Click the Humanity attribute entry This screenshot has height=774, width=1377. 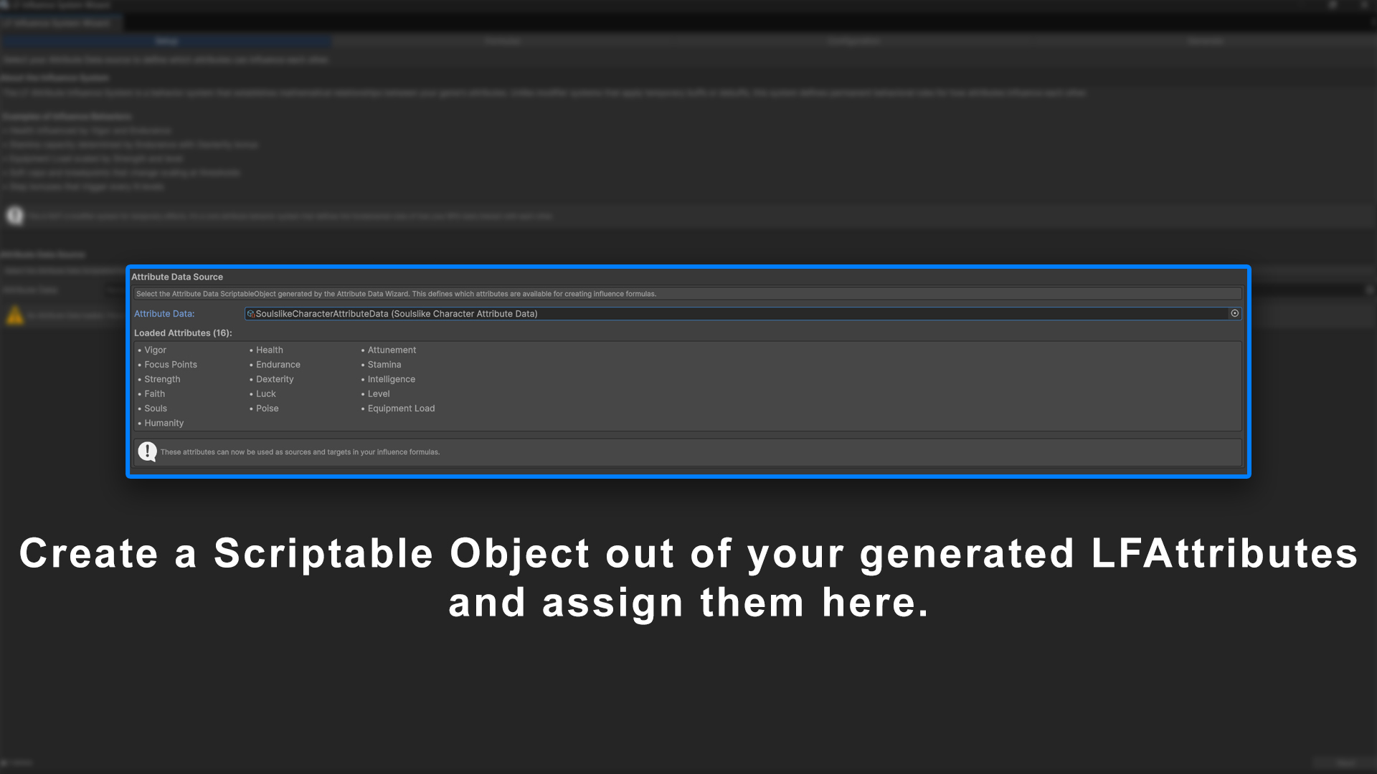click(164, 423)
